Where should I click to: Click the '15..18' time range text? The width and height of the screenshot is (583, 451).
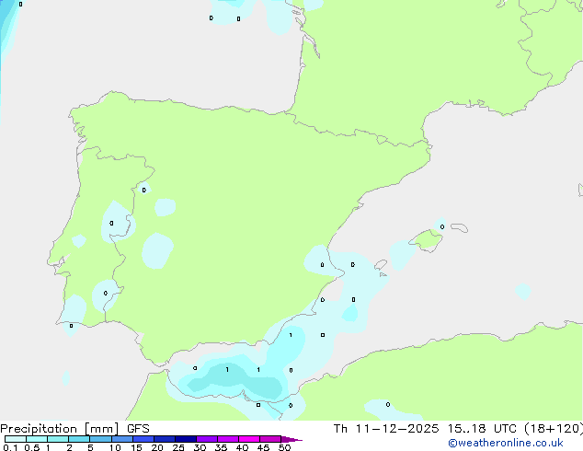pos(466,429)
